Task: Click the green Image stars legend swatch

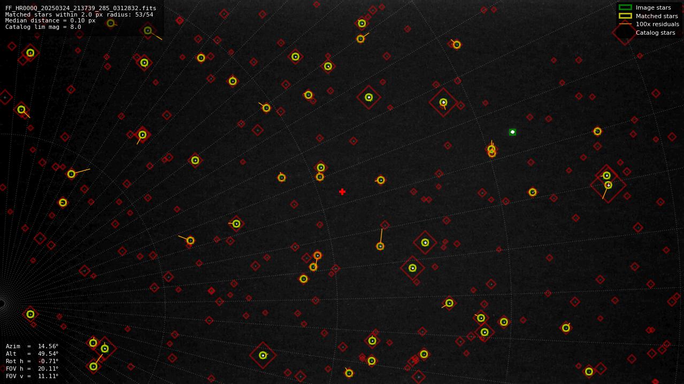Action: [x=625, y=7]
